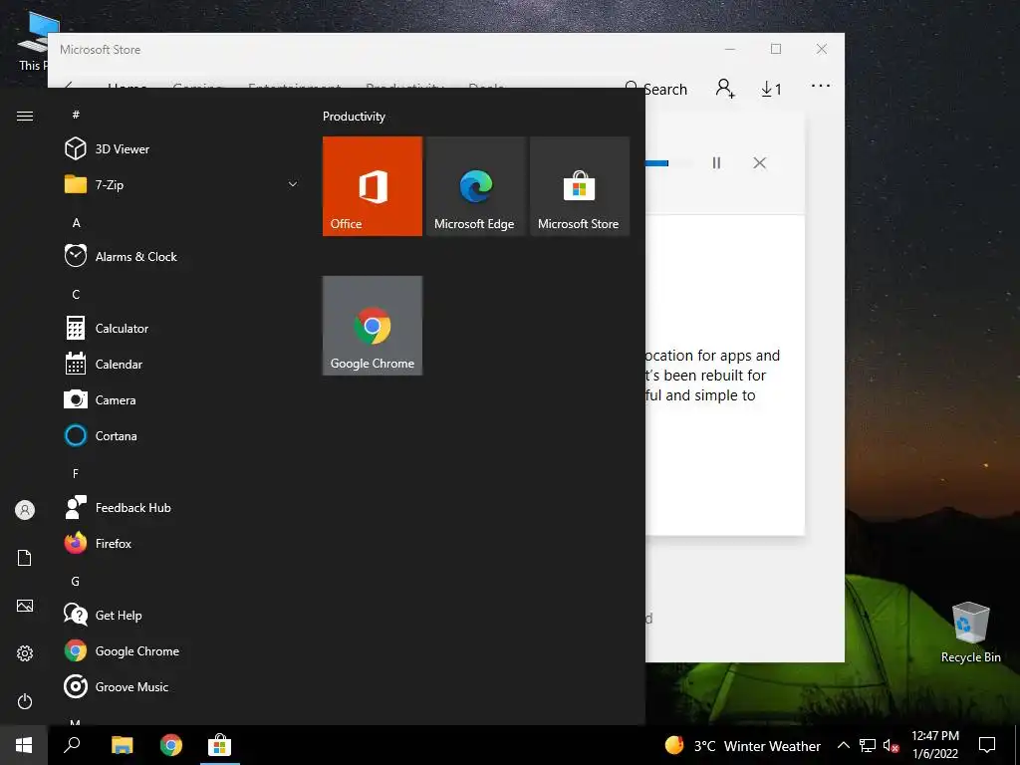Open Groove Music
1020x765 pixels.
pos(179,686)
